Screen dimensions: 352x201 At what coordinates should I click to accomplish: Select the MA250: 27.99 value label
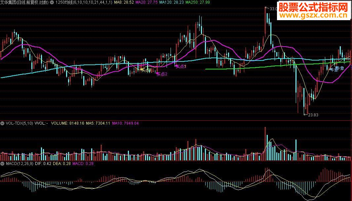pyautogui.click(x=198, y=2)
